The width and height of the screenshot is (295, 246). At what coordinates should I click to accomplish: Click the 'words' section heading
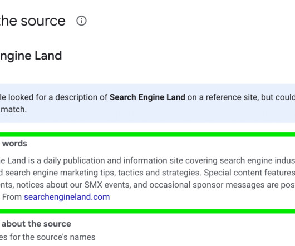14,144
